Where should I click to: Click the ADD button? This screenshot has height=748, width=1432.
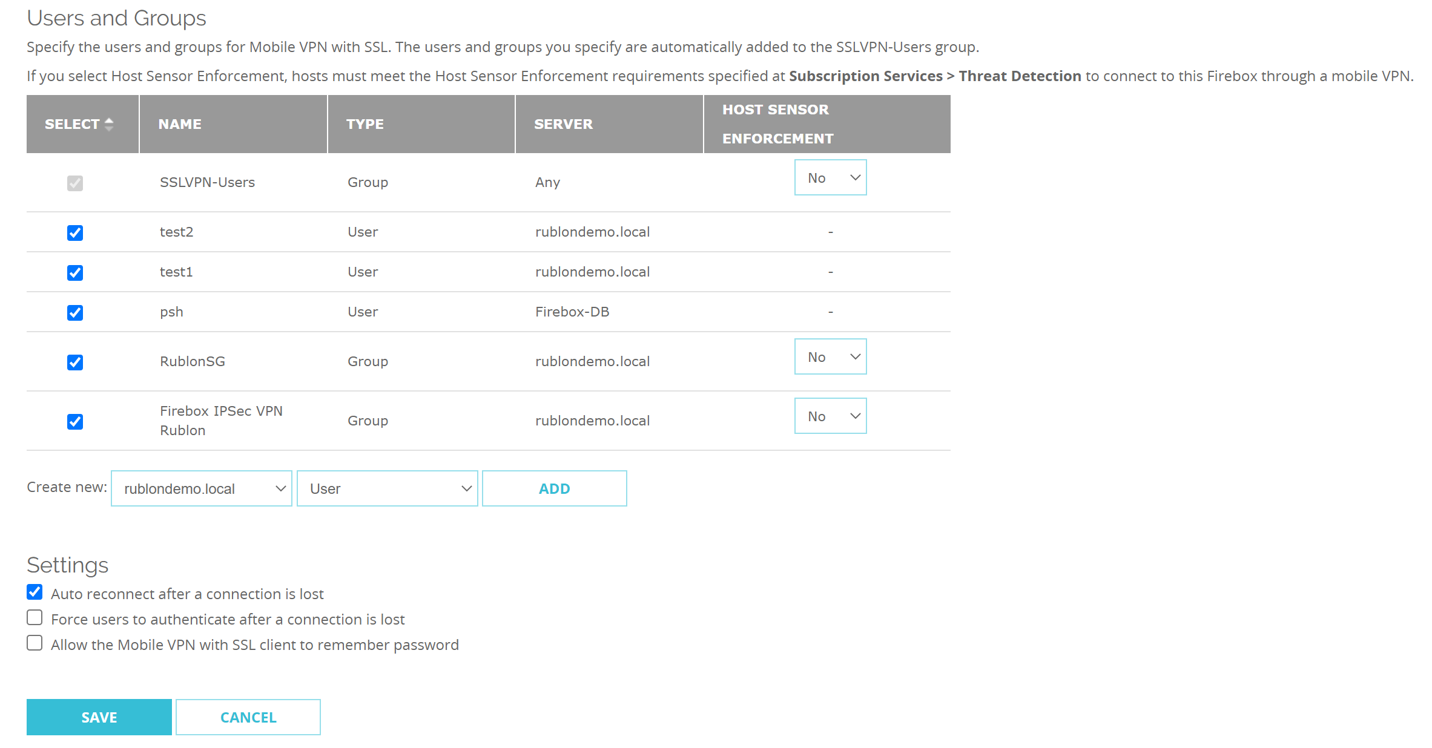[x=554, y=488]
